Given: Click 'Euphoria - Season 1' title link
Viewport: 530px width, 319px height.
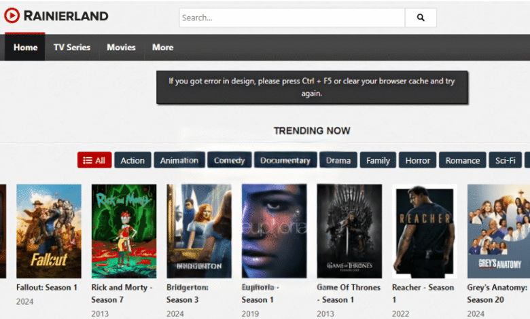Looking at the screenshot, I should 260,293.
